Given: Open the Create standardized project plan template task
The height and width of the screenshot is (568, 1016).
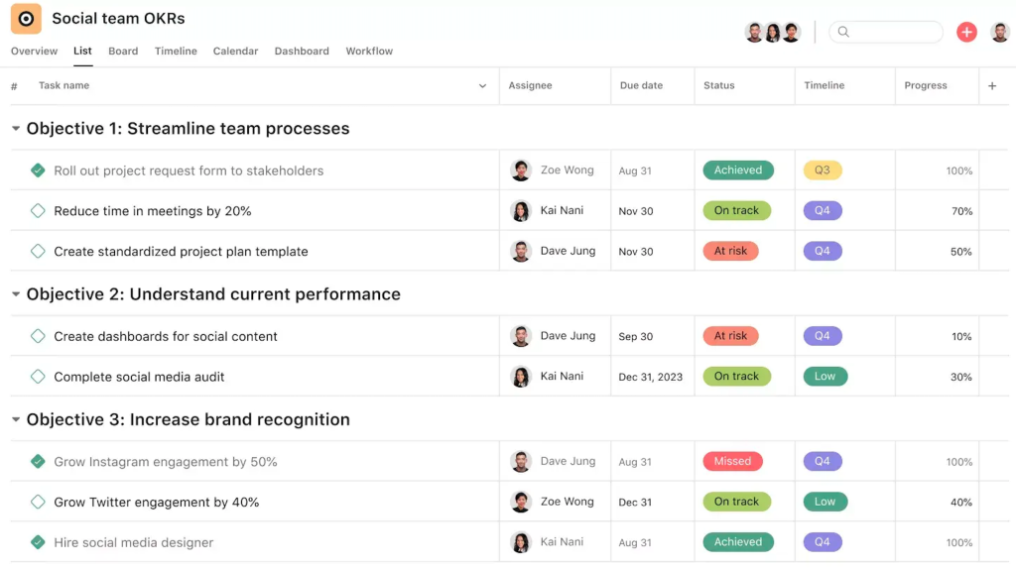Looking at the screenshot, I should coord(181,252).
